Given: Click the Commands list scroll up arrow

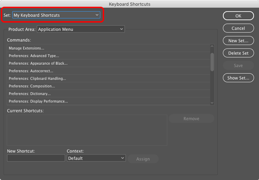Looking at the screenshot, I should coord(212,47).
